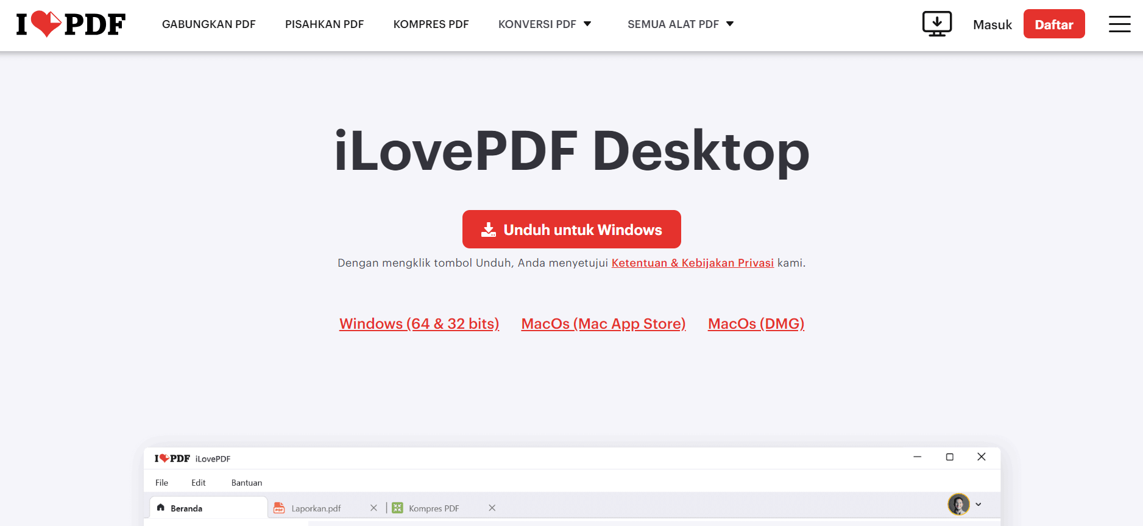The image size is (1143, 526).
Task: Click the iLovePDF logo in header
Action: click(x=71, y=24)
